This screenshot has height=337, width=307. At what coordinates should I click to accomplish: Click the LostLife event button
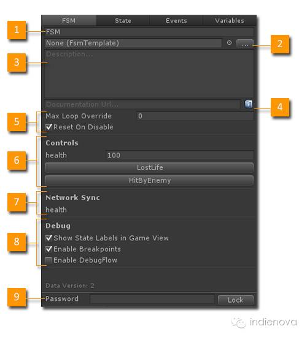click(149, 168)
